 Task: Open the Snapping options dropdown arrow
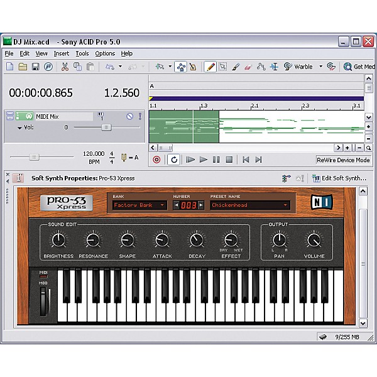pyautogui.click(x=170, y=67)
